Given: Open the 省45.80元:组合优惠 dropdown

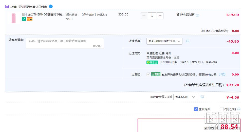Looking at the screenshot, I should [x=164, y=41].
